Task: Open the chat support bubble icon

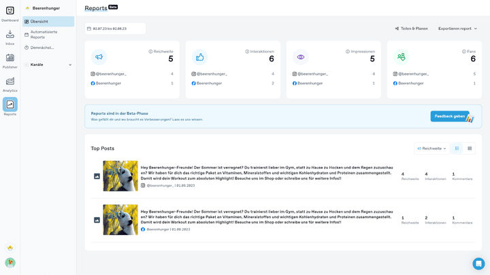Action: (x=478, y=263)
